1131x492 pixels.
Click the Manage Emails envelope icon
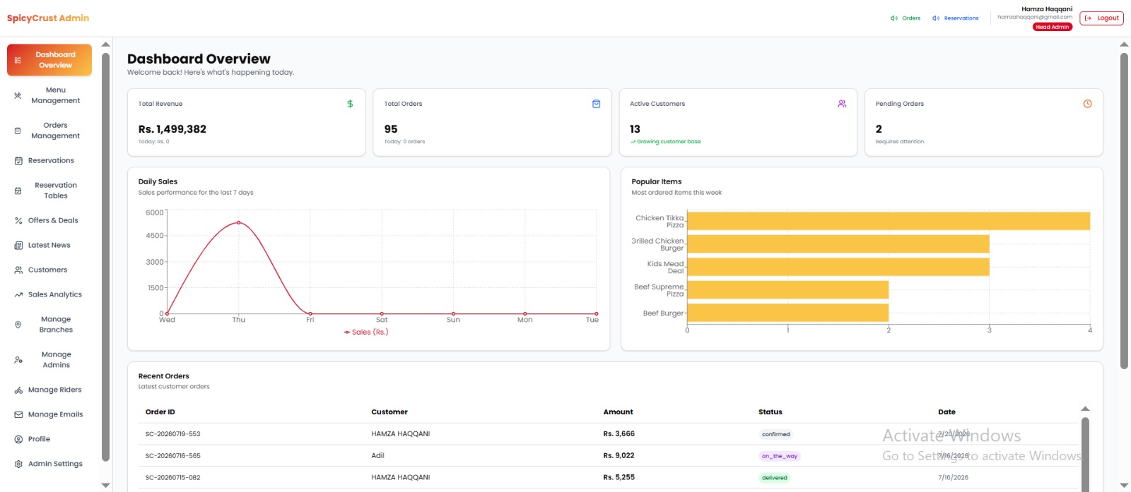pos(18,415)
